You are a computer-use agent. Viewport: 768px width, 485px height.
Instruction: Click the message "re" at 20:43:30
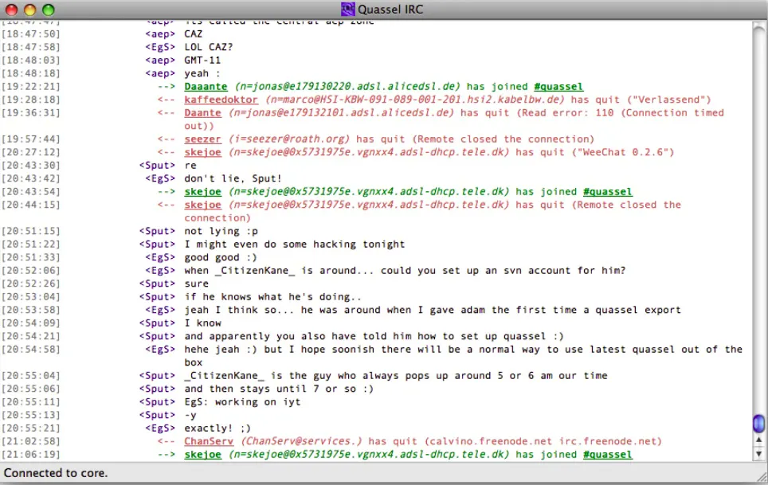(x=190, y=166)
